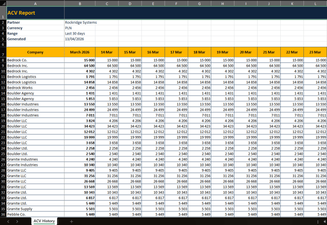Select column B header
The image size is (327, 225).
[80, 3]
